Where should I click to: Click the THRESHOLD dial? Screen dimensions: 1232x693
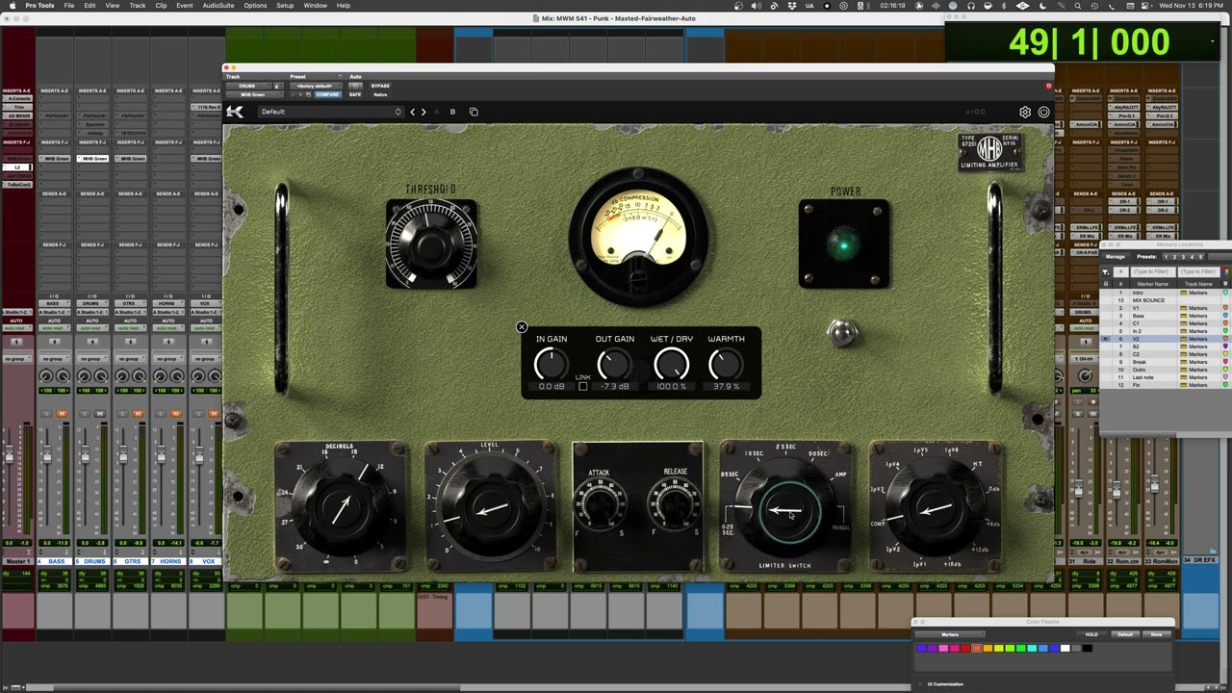[430, 244]
